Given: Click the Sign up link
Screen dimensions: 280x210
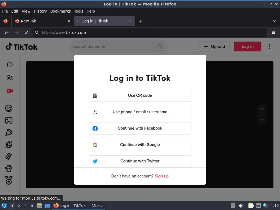Looking at the screenshot, I should tap(162, 176).
